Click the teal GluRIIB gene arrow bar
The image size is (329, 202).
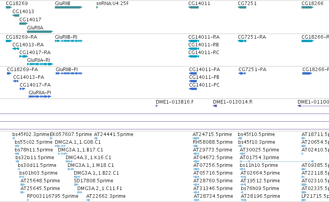[68, 7]
